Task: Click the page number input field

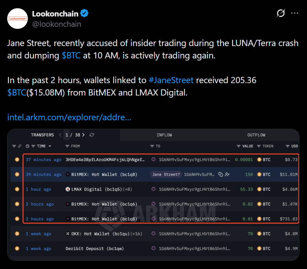Action: (67, 135)
